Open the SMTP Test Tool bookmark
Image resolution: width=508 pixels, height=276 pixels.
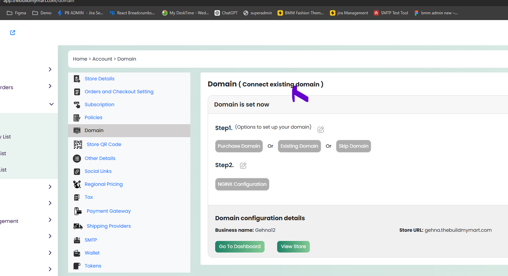pos(391,13)
